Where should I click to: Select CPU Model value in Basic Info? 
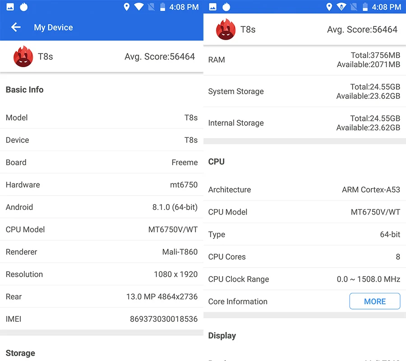click(173, 229)
